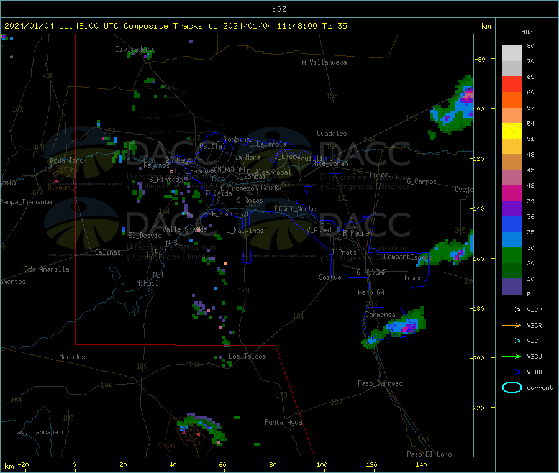Viewport: 559px width, 473px height.
Task: Click the green VBCU arrow legend icon
Action: click(512, 356)
